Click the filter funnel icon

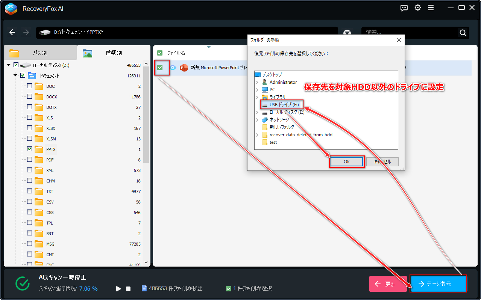(x=347, y=33)
